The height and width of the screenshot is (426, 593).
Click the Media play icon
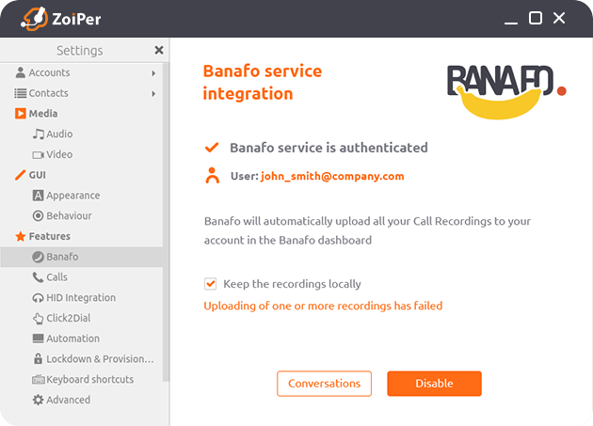click(x=21, y=114)
